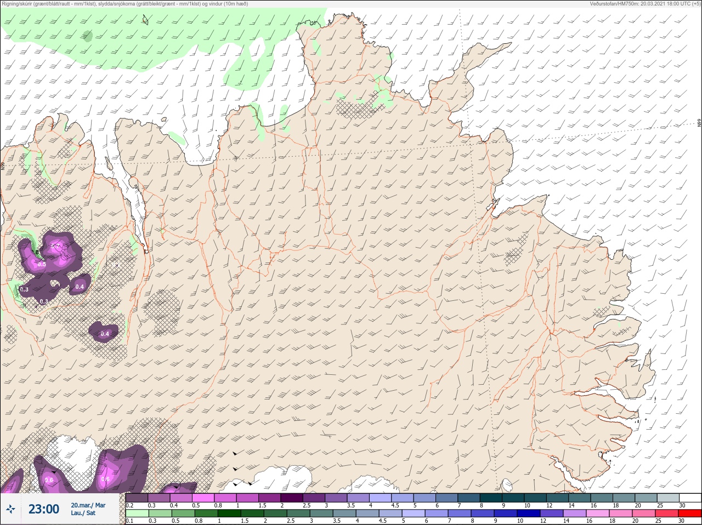Click the weekday text 'Lau./ Sat'
Screen dimensions: 702x525
[83, 513]
